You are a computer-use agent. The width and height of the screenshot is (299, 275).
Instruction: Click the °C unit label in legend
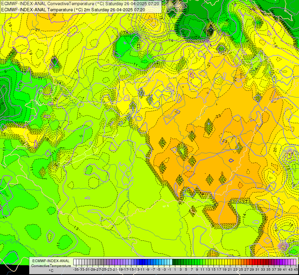(x=51, y=271)
